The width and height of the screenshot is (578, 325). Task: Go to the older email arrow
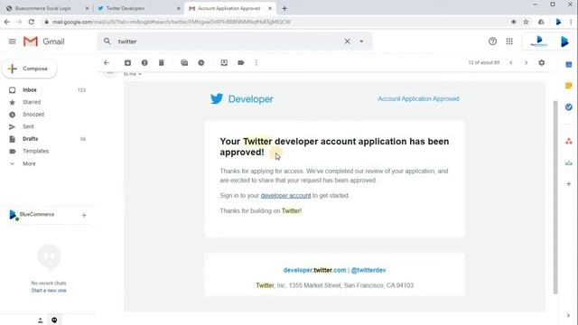526,62
